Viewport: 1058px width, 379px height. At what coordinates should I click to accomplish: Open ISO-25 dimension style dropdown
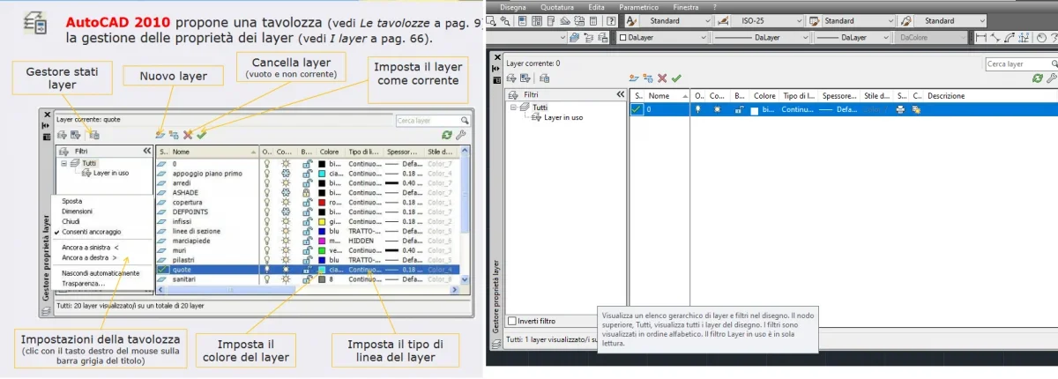768,20
